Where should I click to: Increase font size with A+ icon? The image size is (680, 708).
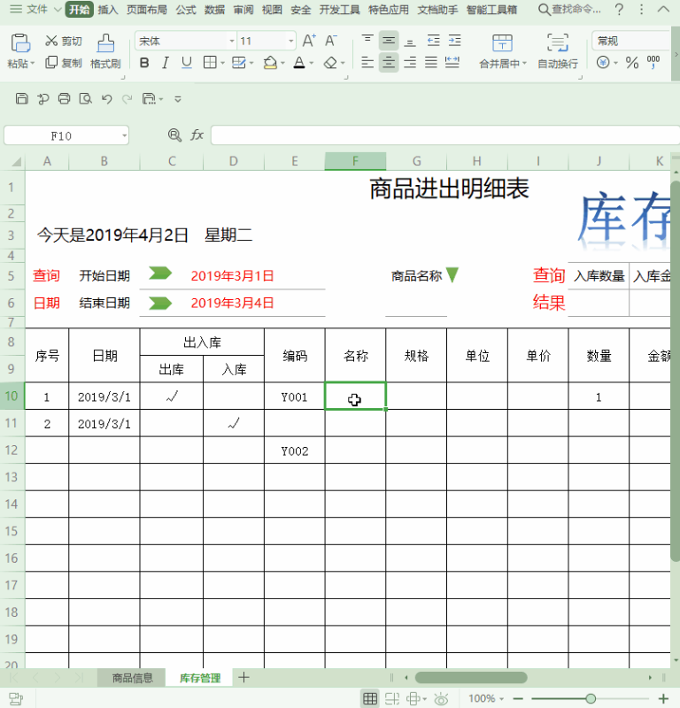309,41
